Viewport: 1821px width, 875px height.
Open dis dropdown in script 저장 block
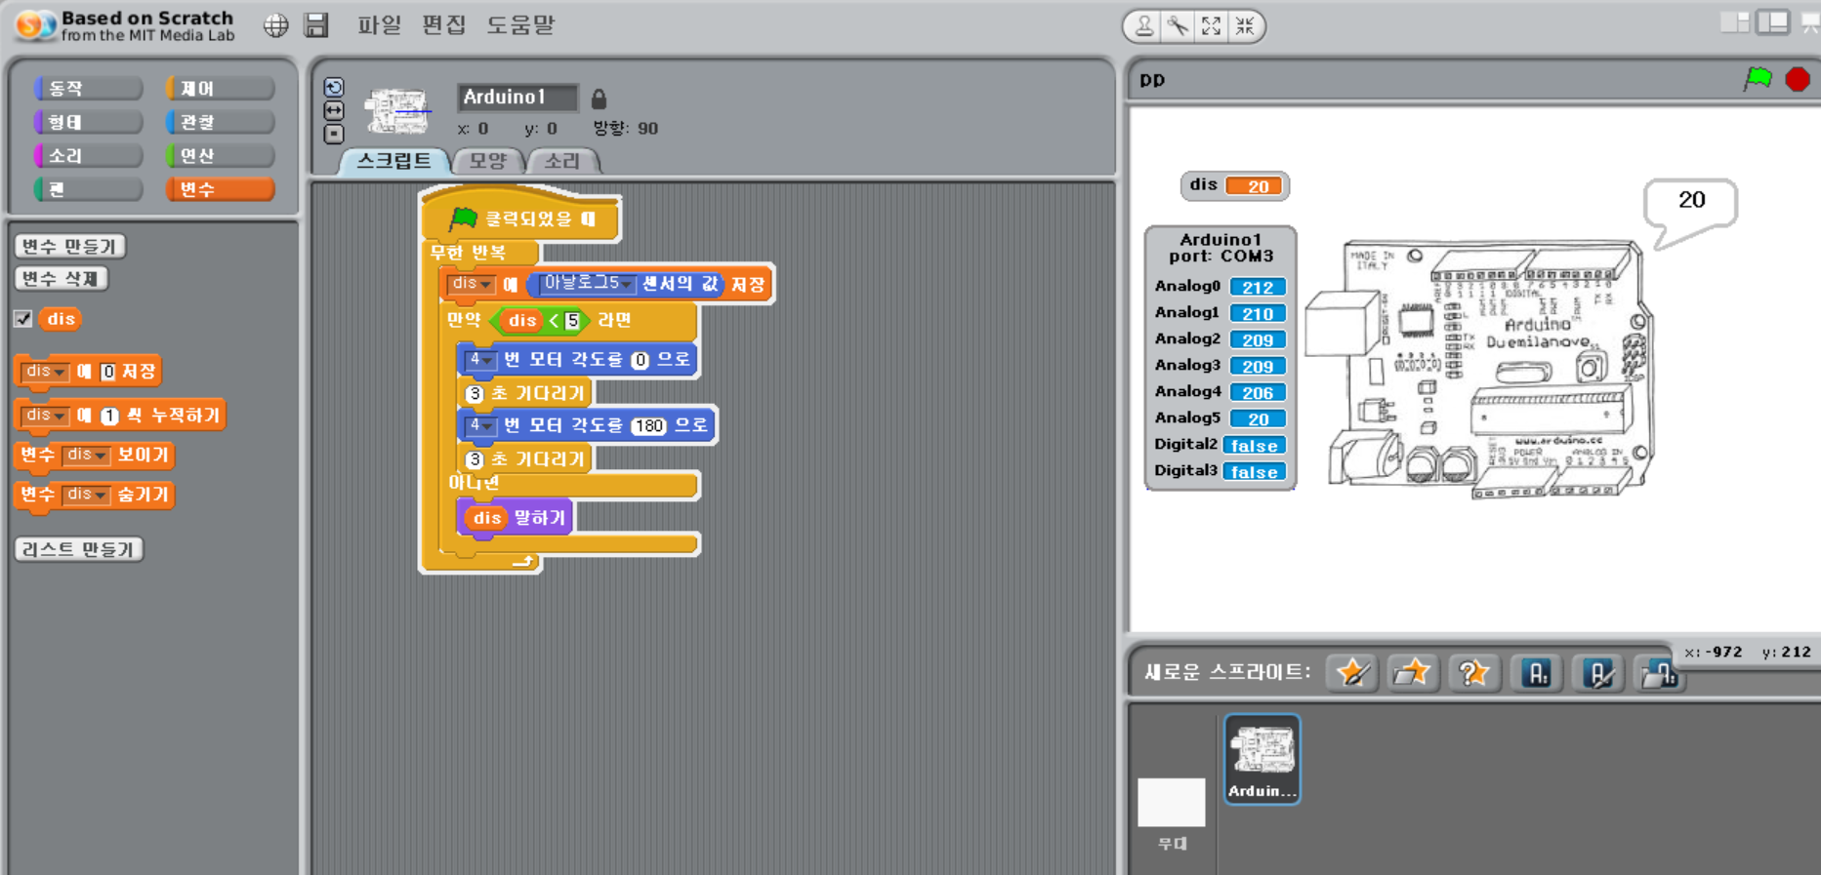(x=471, y=284)
